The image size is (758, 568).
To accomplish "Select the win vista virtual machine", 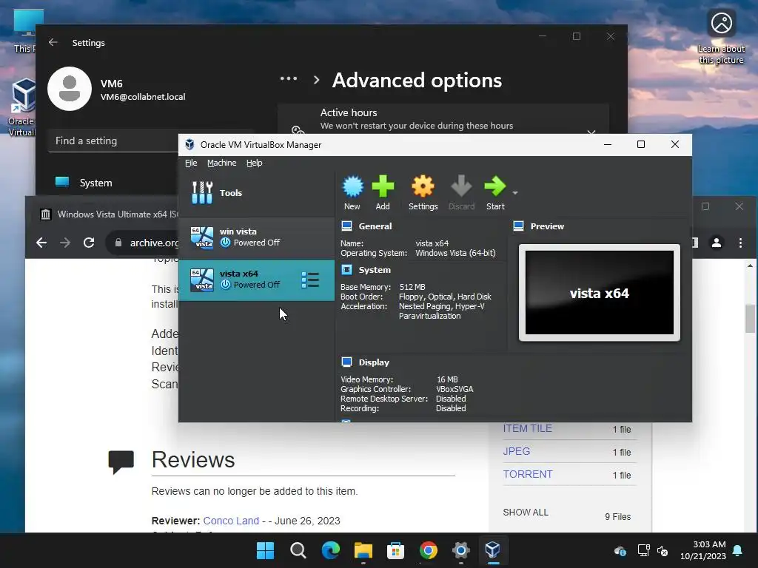I will click(256, 237).
